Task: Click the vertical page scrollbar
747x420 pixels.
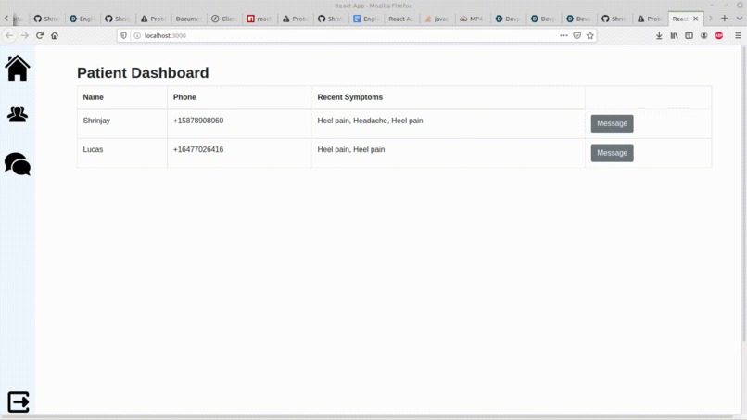Action: pos(743,193)
